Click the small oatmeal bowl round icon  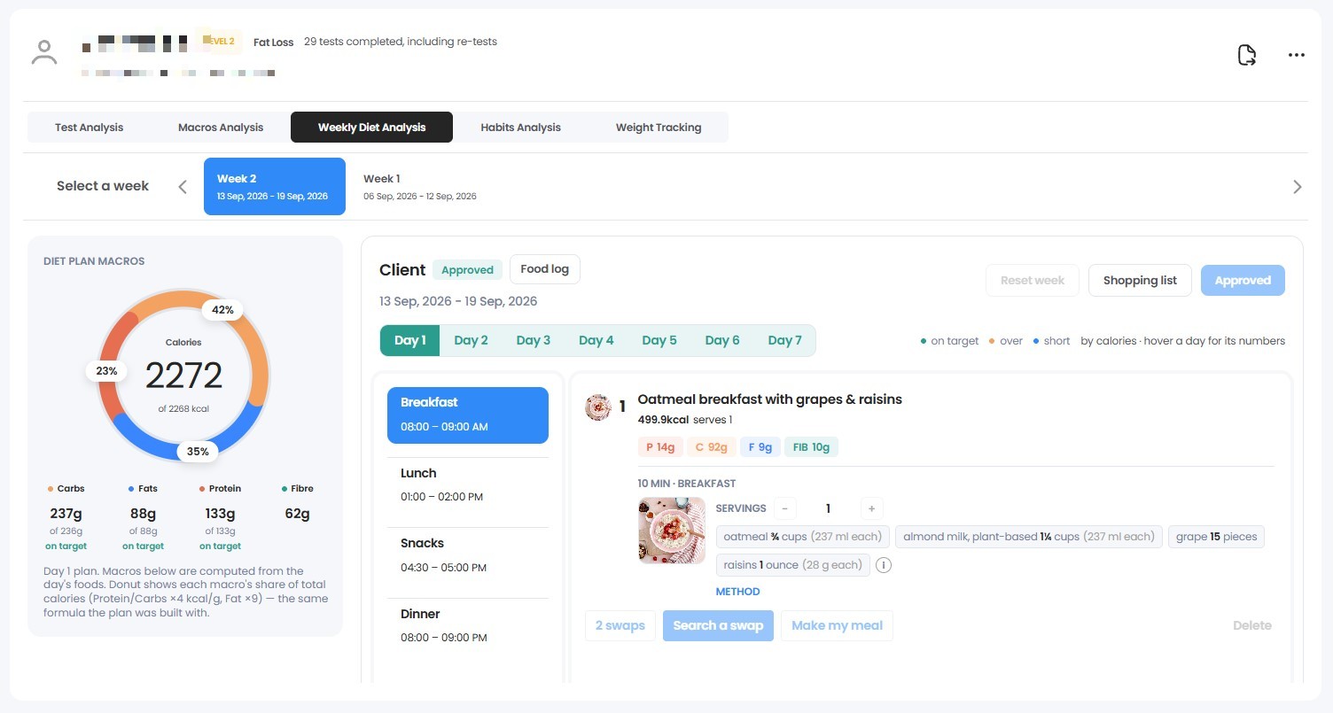[598, 407]
